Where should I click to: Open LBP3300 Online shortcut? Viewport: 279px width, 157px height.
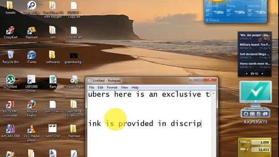pyautogui.click(x=31, y=84)
